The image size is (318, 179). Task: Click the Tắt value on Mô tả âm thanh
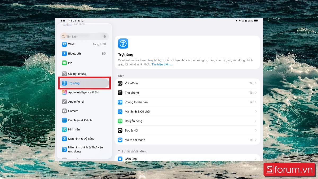pos(251,140)
